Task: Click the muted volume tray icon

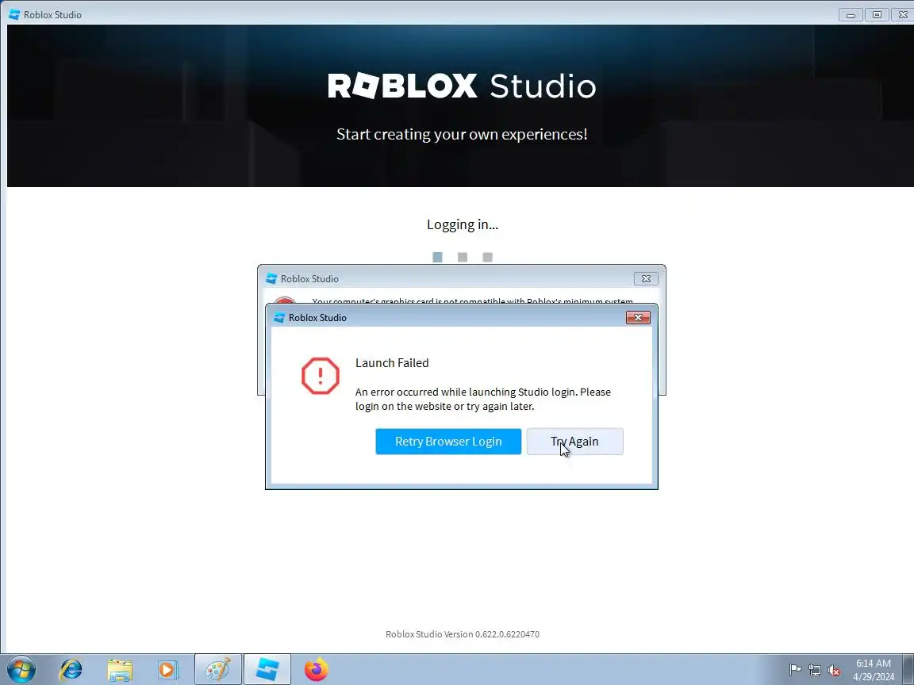Action: click(834, 670)
